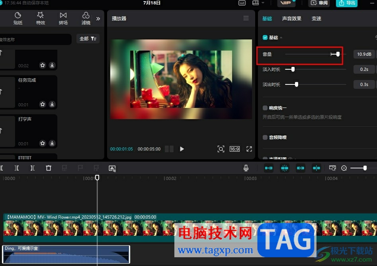Download the 打字声 sound effect
The width and height of the screenshot is (377, 266).
pos(52,143)
